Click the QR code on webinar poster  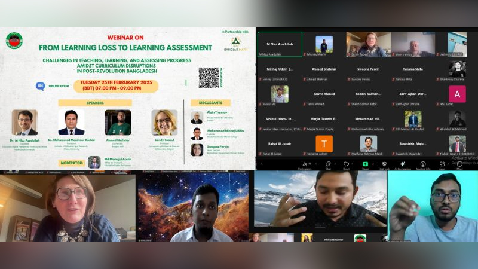(x=209, y=78)
